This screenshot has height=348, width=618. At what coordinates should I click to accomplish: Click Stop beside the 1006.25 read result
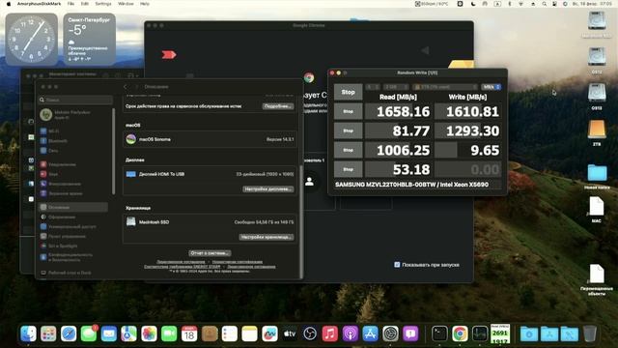click(x=348, y=150)
